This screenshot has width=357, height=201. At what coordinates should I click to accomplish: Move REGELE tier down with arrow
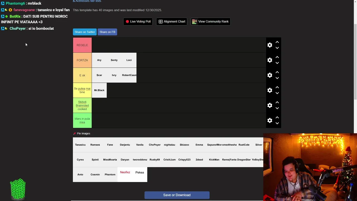277,48
